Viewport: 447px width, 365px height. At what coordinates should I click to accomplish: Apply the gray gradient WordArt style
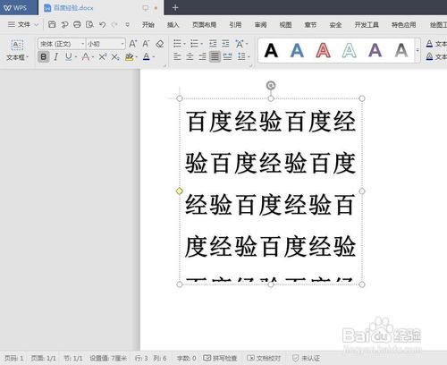point(401,50)
